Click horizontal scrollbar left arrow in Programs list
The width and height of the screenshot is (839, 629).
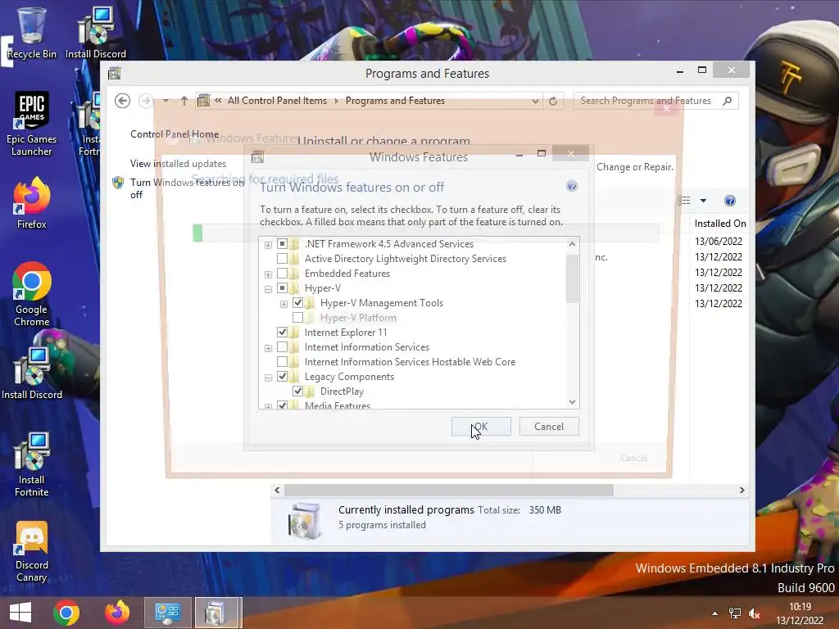(x=277, y=490)
